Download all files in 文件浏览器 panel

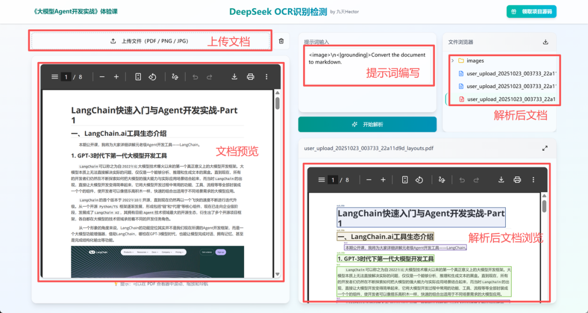(546, 42)
